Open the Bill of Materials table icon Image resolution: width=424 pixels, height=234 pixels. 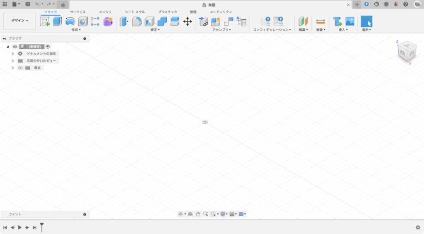coord(241,21)
